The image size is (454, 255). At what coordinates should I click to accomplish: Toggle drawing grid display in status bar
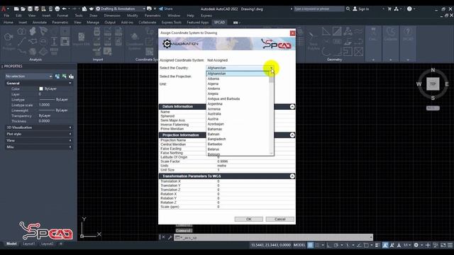click(x=311, y=245)
